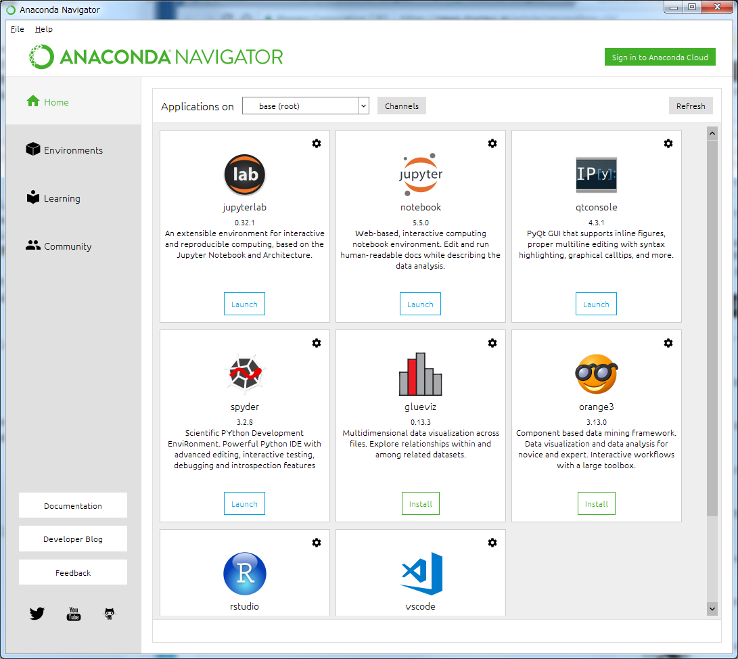The width and height of the screenshot is (738, 659).
Task: Click the IPython qtconsole logo
Action: point(597,175)
